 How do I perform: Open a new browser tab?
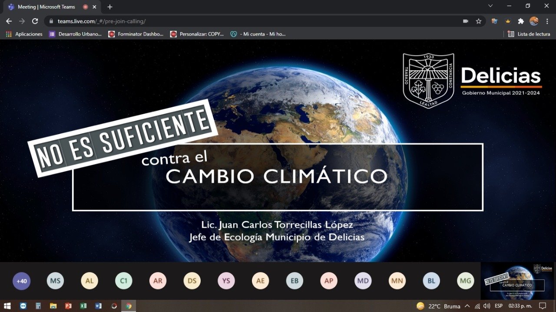tap(110, 7)
